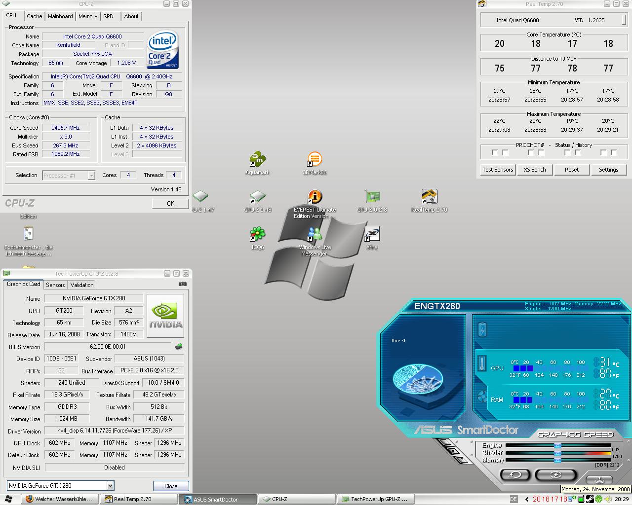
Task: Switch to ASUS SmartDoctor taskbar item
Action: pyautogui.click(x=218, y=499)
